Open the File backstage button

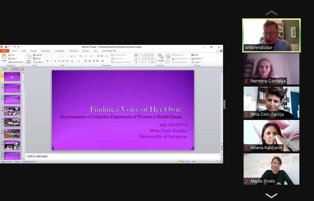[4, 51]
